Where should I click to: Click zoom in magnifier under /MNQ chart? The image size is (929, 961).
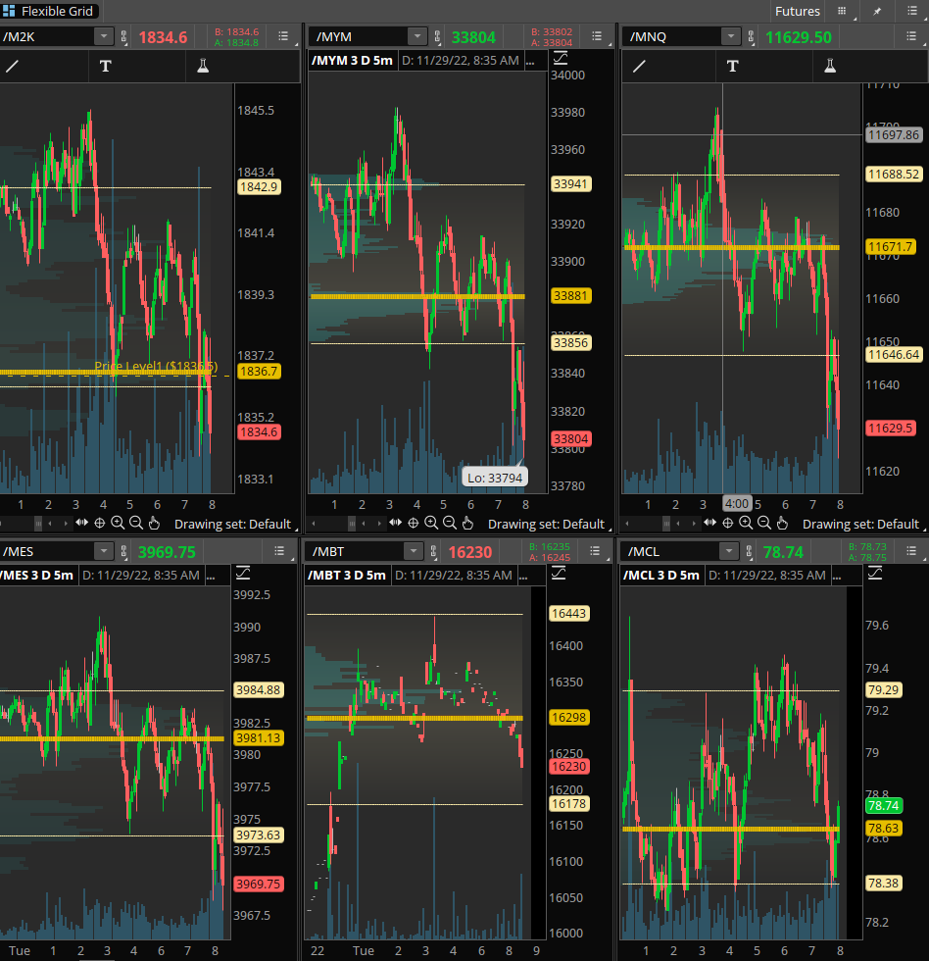[746, 523]
